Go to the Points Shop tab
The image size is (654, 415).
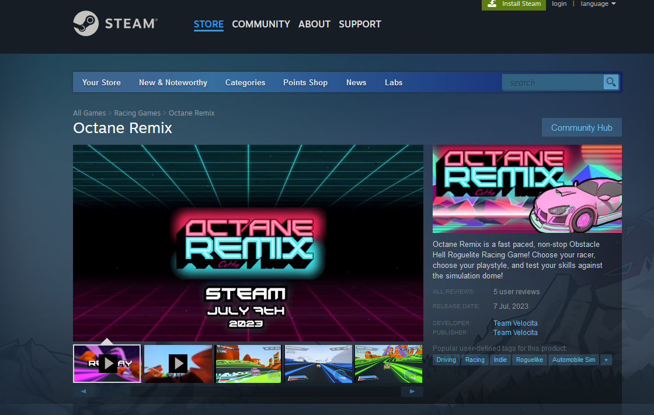pos(305,82)
